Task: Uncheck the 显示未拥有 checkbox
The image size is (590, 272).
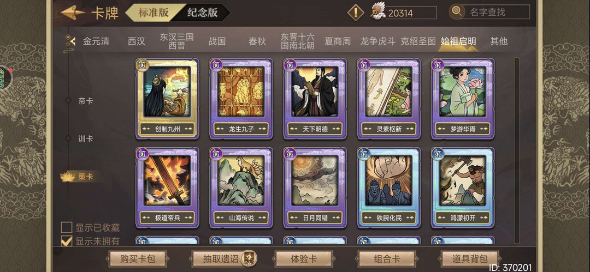Action: pyautogui.click(x=67, y=241)
